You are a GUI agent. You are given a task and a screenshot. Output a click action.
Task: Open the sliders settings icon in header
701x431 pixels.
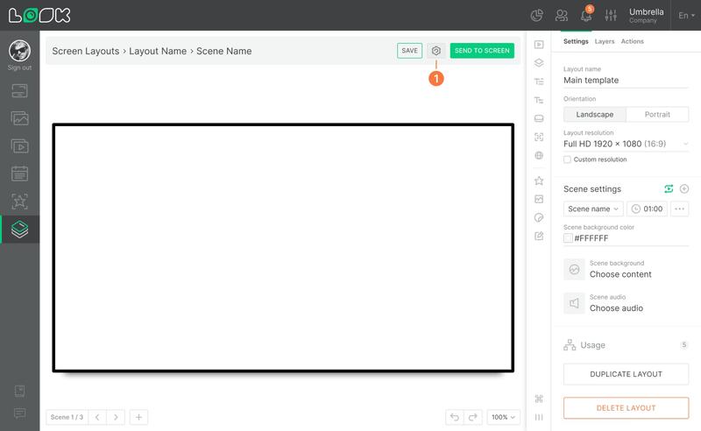611,16
